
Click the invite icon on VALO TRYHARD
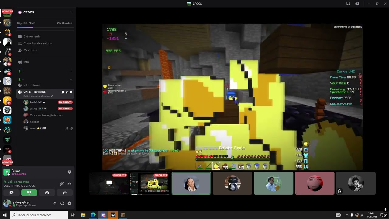coord(67,92)
